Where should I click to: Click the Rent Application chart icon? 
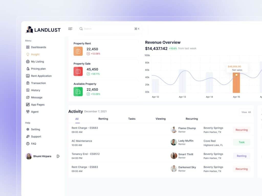[28, 76]
